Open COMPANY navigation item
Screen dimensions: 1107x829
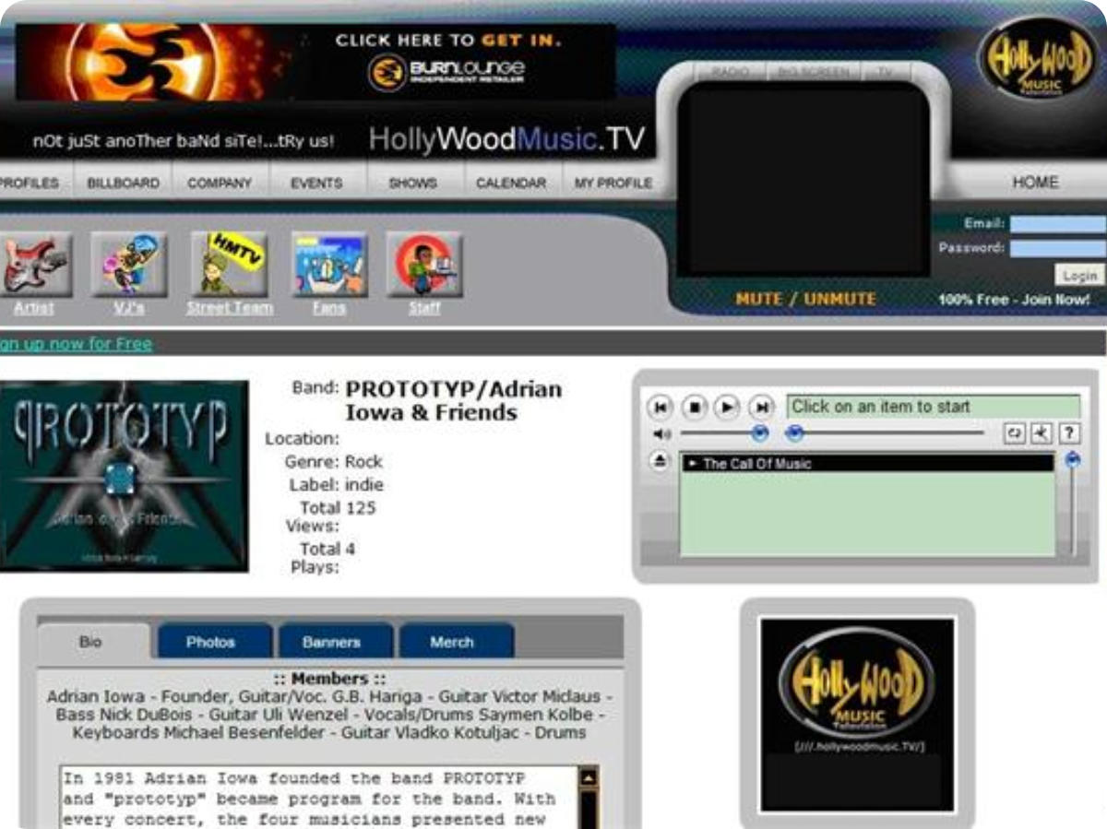[x=220, y=183]
